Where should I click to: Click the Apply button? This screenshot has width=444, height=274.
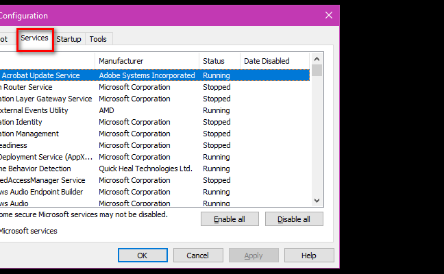[x=254, y=256]
